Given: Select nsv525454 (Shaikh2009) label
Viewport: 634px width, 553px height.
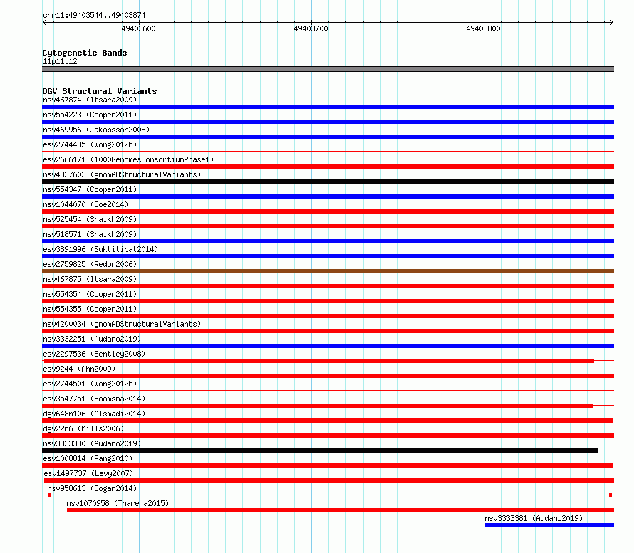Looking at the screenshot, I should [90, 219].
